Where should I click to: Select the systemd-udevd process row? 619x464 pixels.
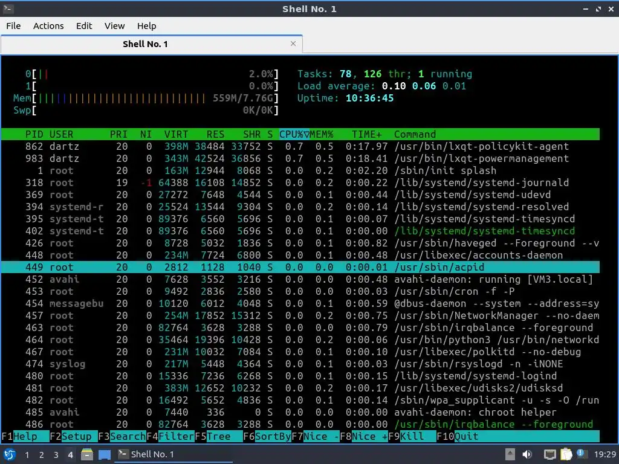[x=300, y=195]
